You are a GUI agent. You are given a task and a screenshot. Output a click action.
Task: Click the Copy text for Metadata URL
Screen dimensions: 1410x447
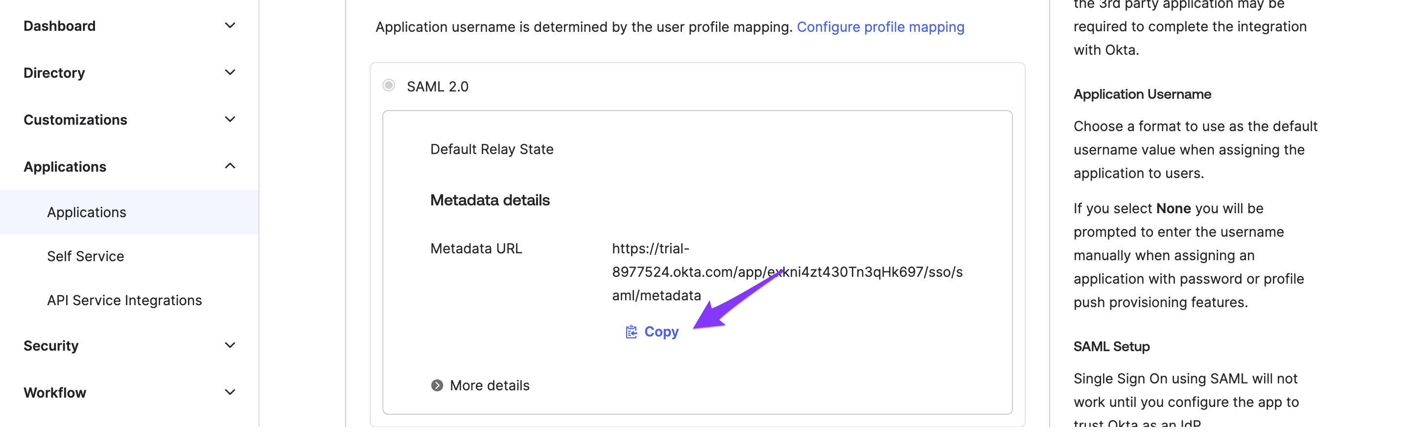tap(661, 332)
